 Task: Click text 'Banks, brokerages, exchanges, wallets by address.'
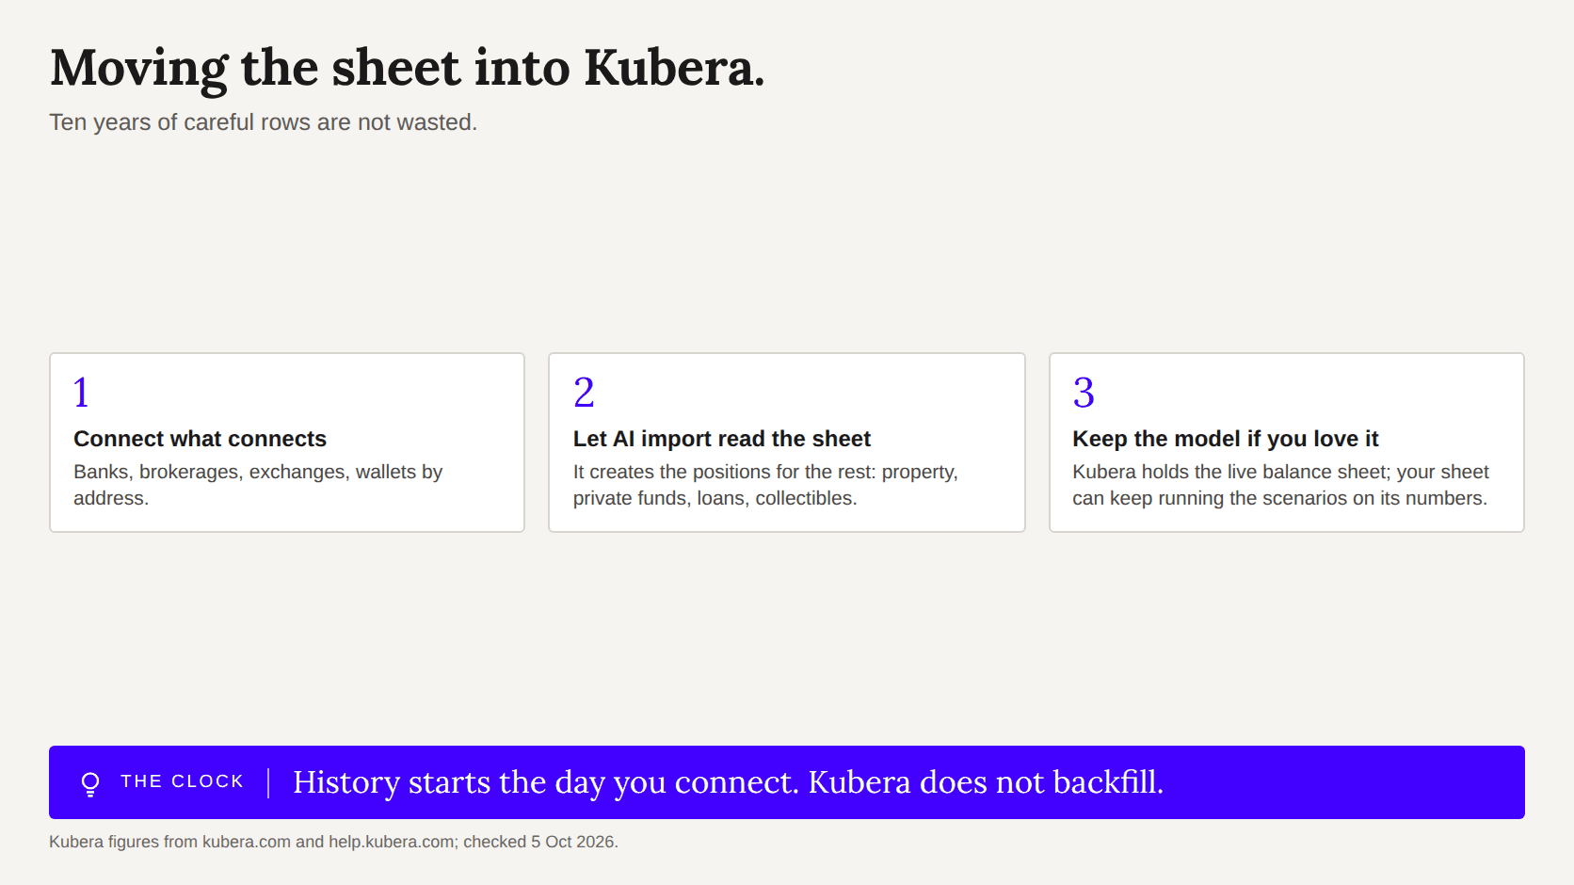click(258, 485)
